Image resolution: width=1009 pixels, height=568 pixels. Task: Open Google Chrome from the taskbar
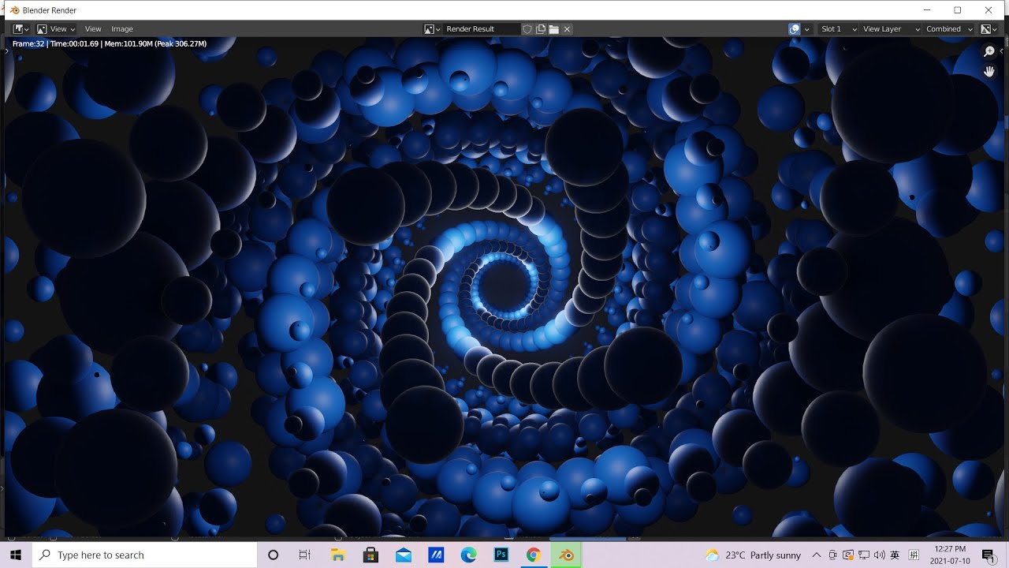(534, 555)
